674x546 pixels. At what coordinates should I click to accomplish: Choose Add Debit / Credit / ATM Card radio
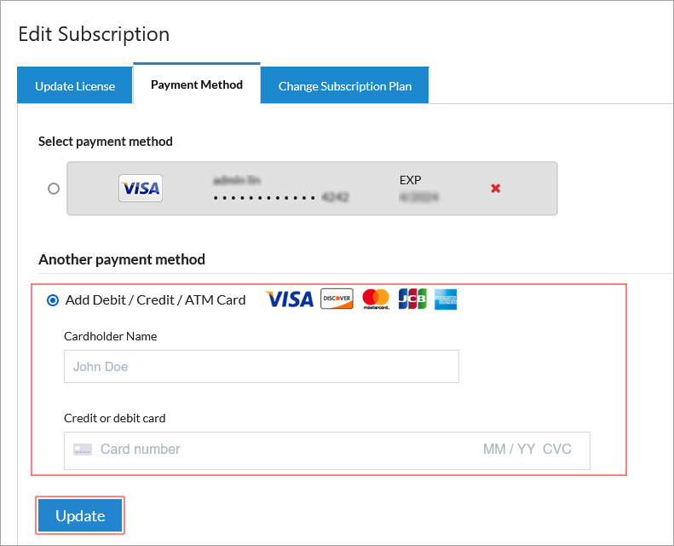54,299
